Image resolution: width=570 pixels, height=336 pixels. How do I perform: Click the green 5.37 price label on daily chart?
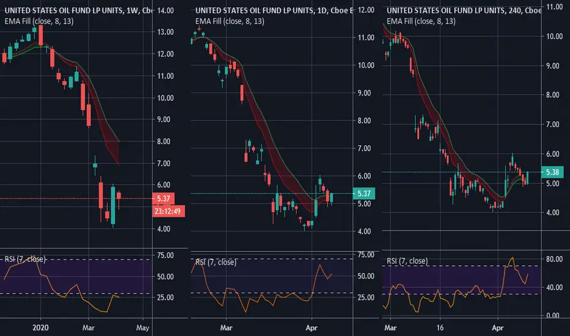[364, 194]
